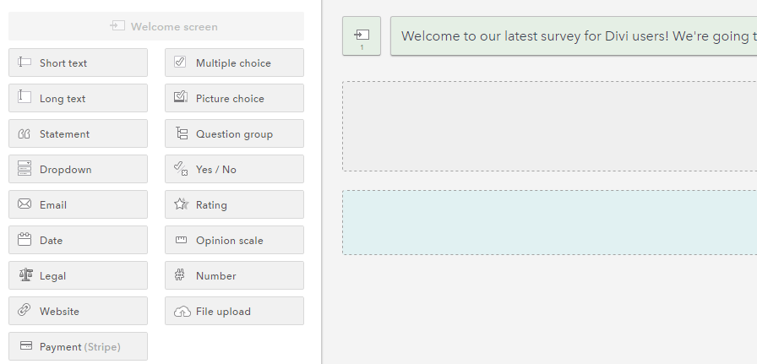Select the welcome screen block numbered 1
The image size is (757, 364).
362,36
